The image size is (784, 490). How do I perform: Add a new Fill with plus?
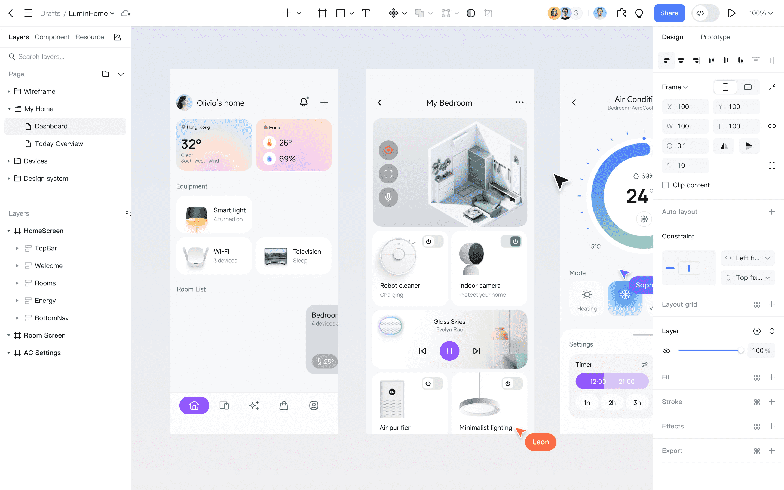click(x=772, y=377)
